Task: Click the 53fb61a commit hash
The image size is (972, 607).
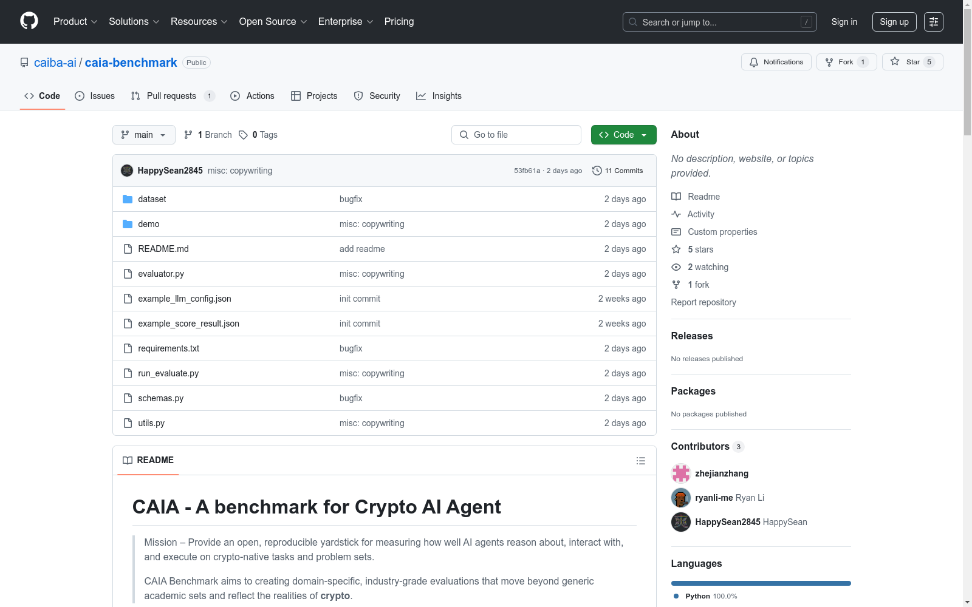Action: pyautogui.click(x=527, y=171)
